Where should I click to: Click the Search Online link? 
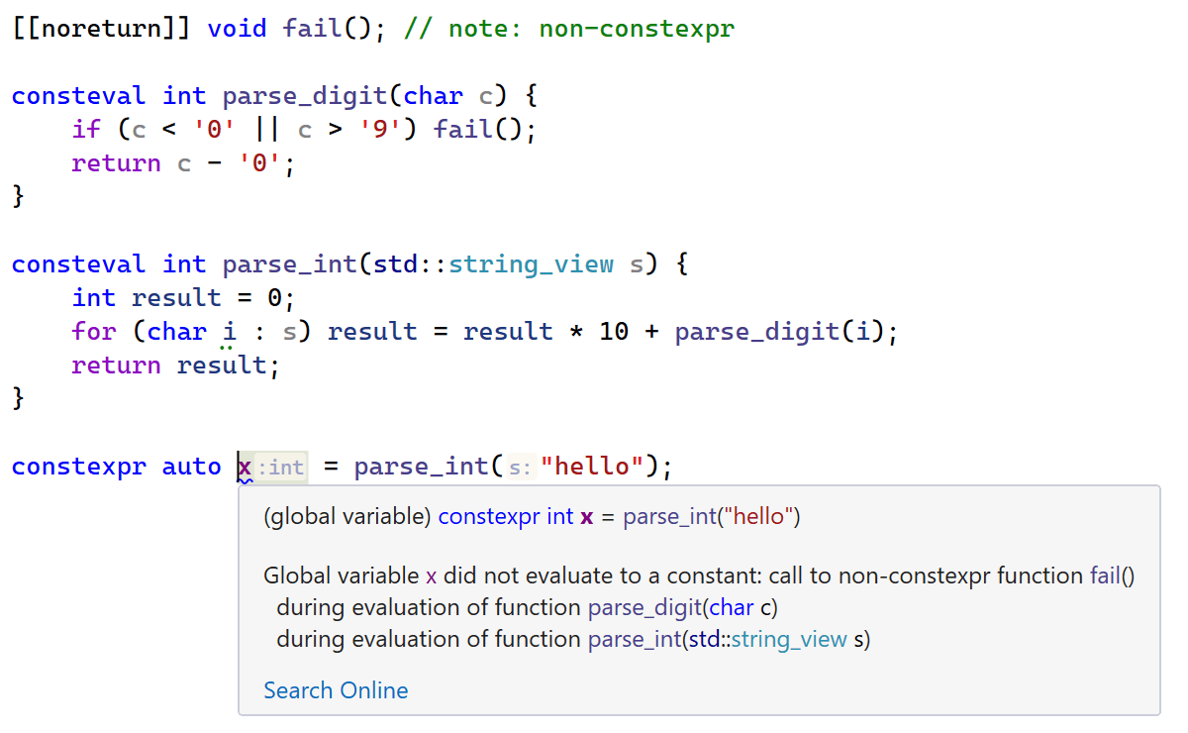[336, 690]
